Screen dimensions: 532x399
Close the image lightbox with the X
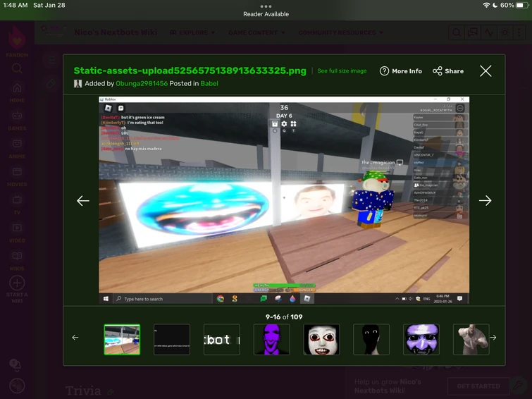coord(485,71)
